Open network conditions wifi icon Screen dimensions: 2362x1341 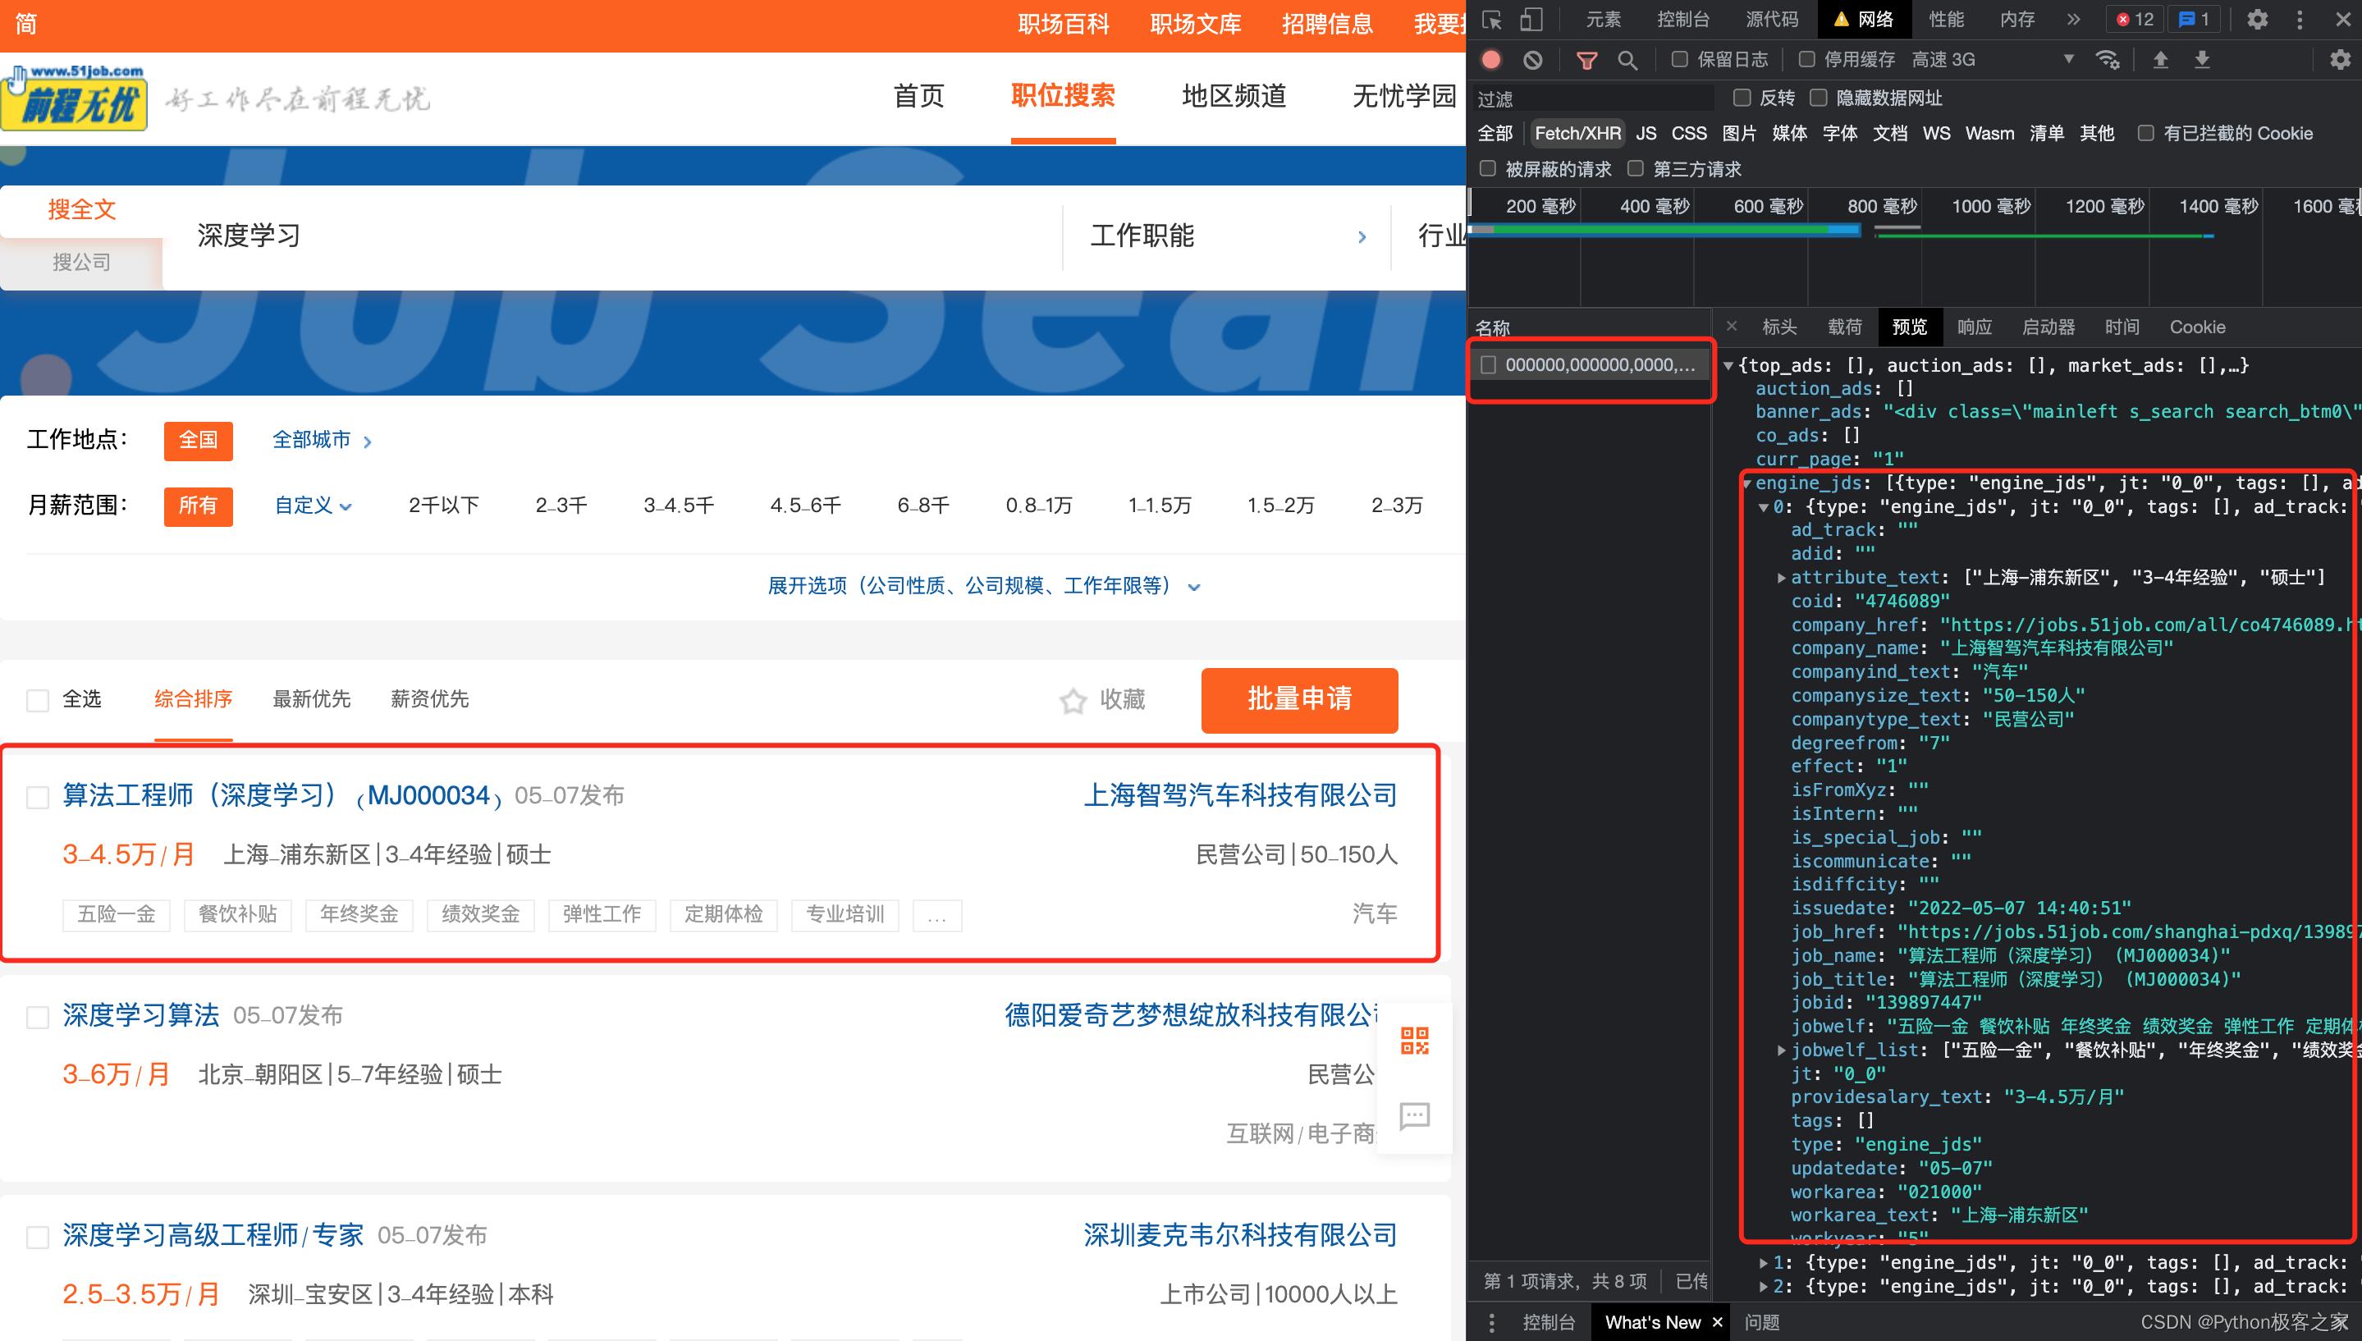point(2107,60)
